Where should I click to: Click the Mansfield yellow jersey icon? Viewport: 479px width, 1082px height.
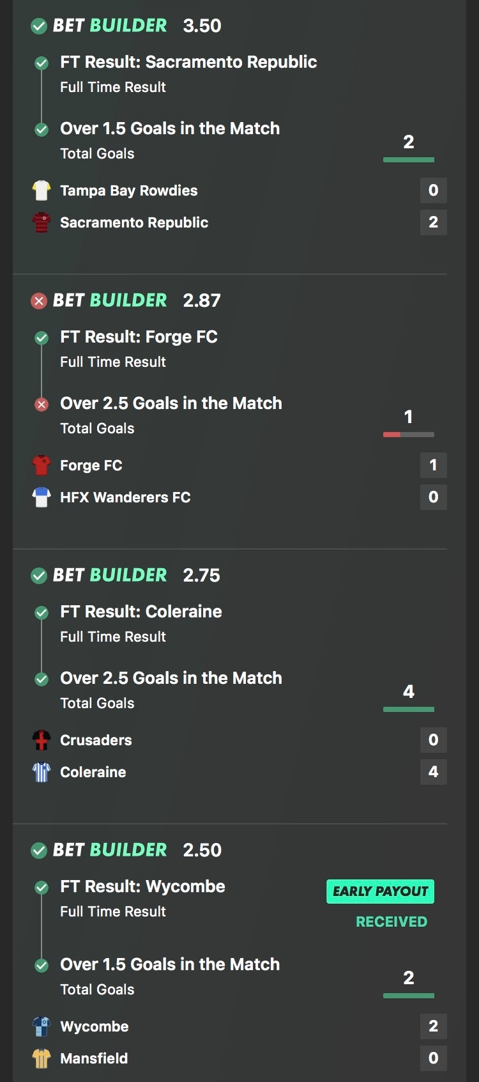click(42, 1058)
